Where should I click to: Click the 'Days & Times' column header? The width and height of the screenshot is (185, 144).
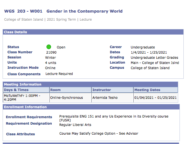coord(26,90)
